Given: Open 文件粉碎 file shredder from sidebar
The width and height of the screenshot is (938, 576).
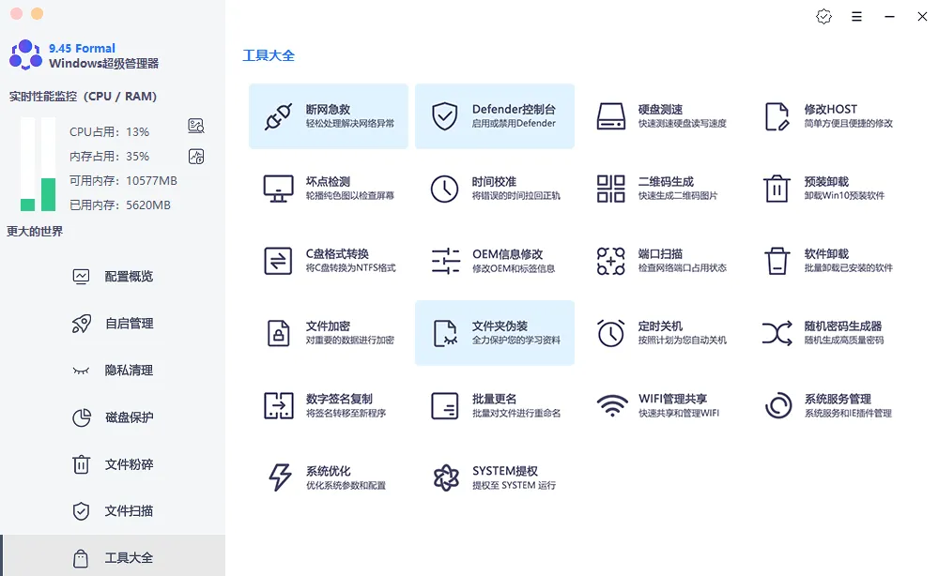Looking at the screenshot, I should 130,464.
